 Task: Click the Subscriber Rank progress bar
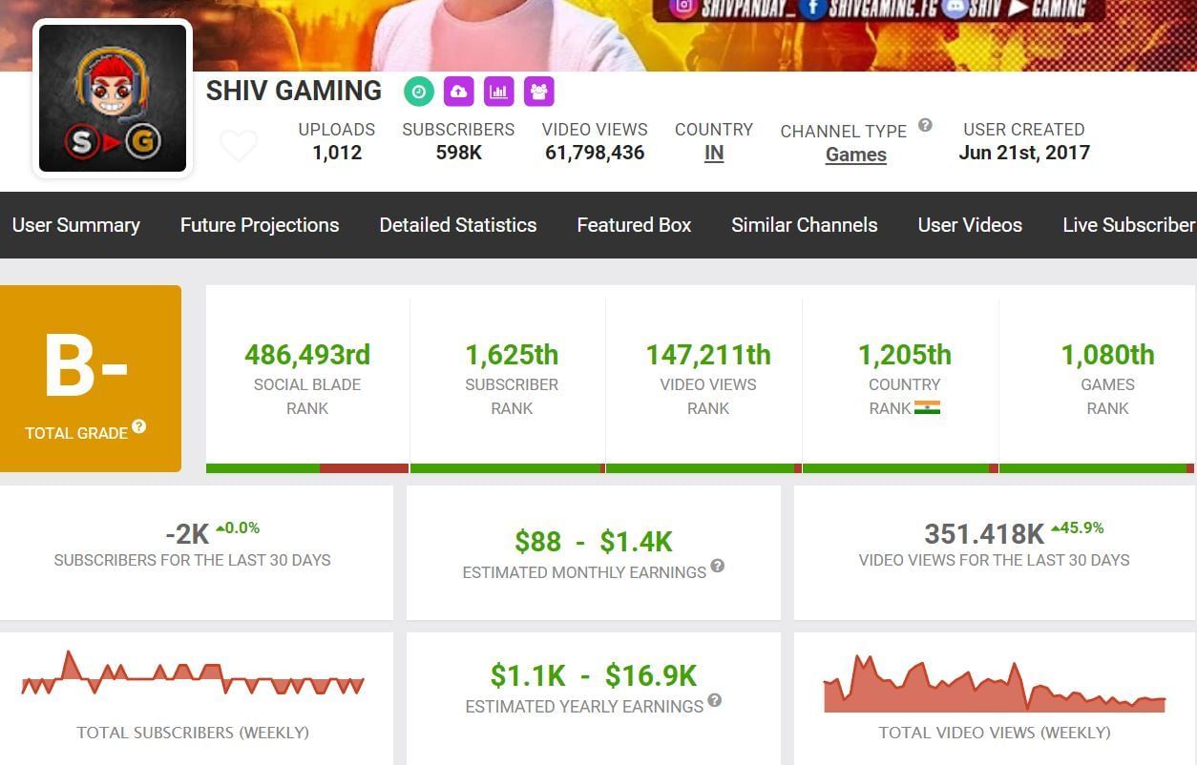pyautogui.click(x=508, y=468)
